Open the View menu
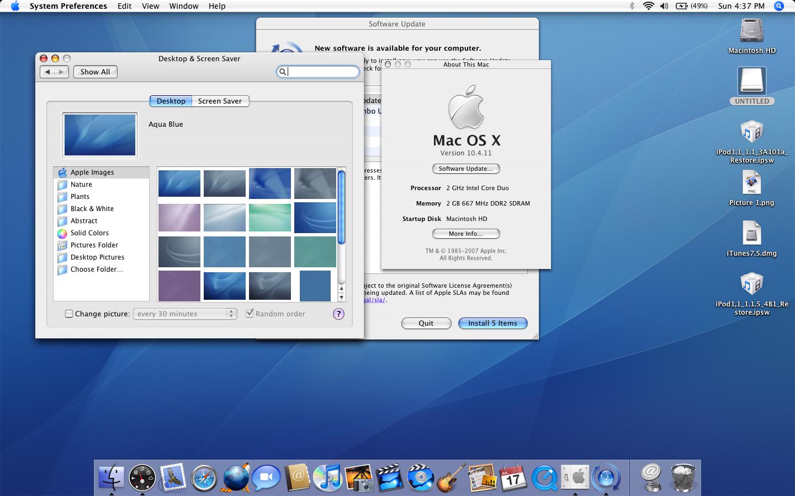The image size is (795, 496). click(150, 6)
